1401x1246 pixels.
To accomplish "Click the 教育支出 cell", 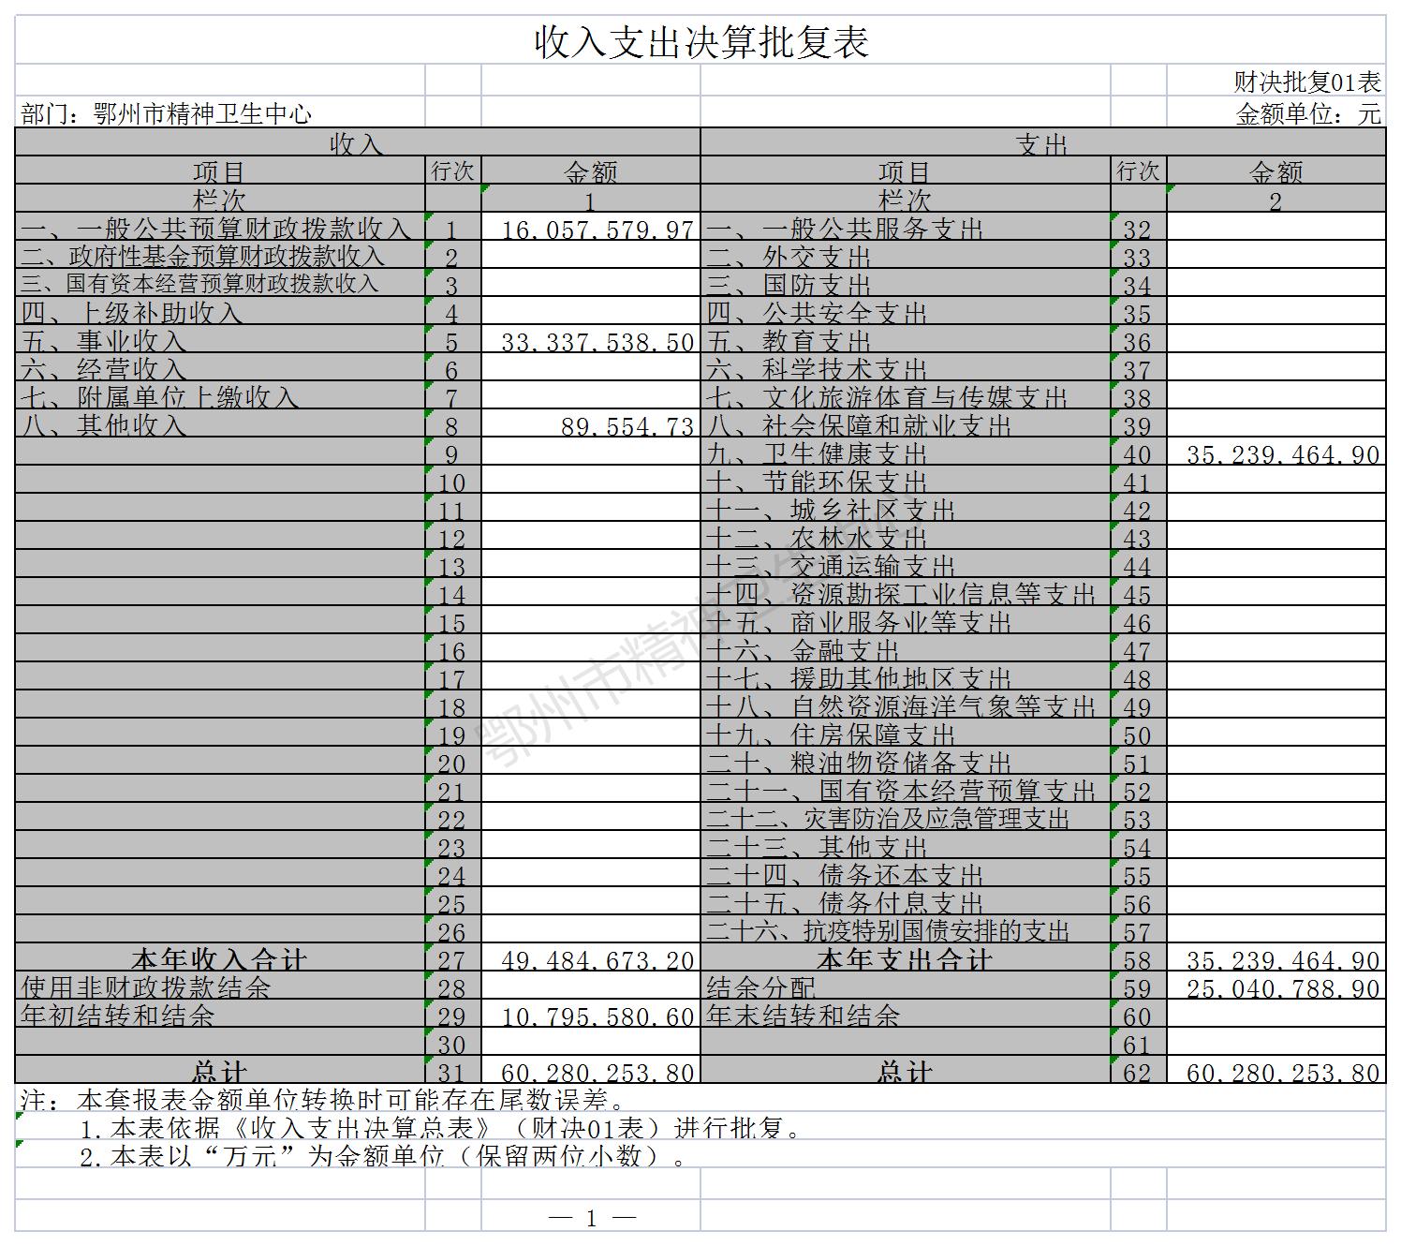I will coord(906,340).
